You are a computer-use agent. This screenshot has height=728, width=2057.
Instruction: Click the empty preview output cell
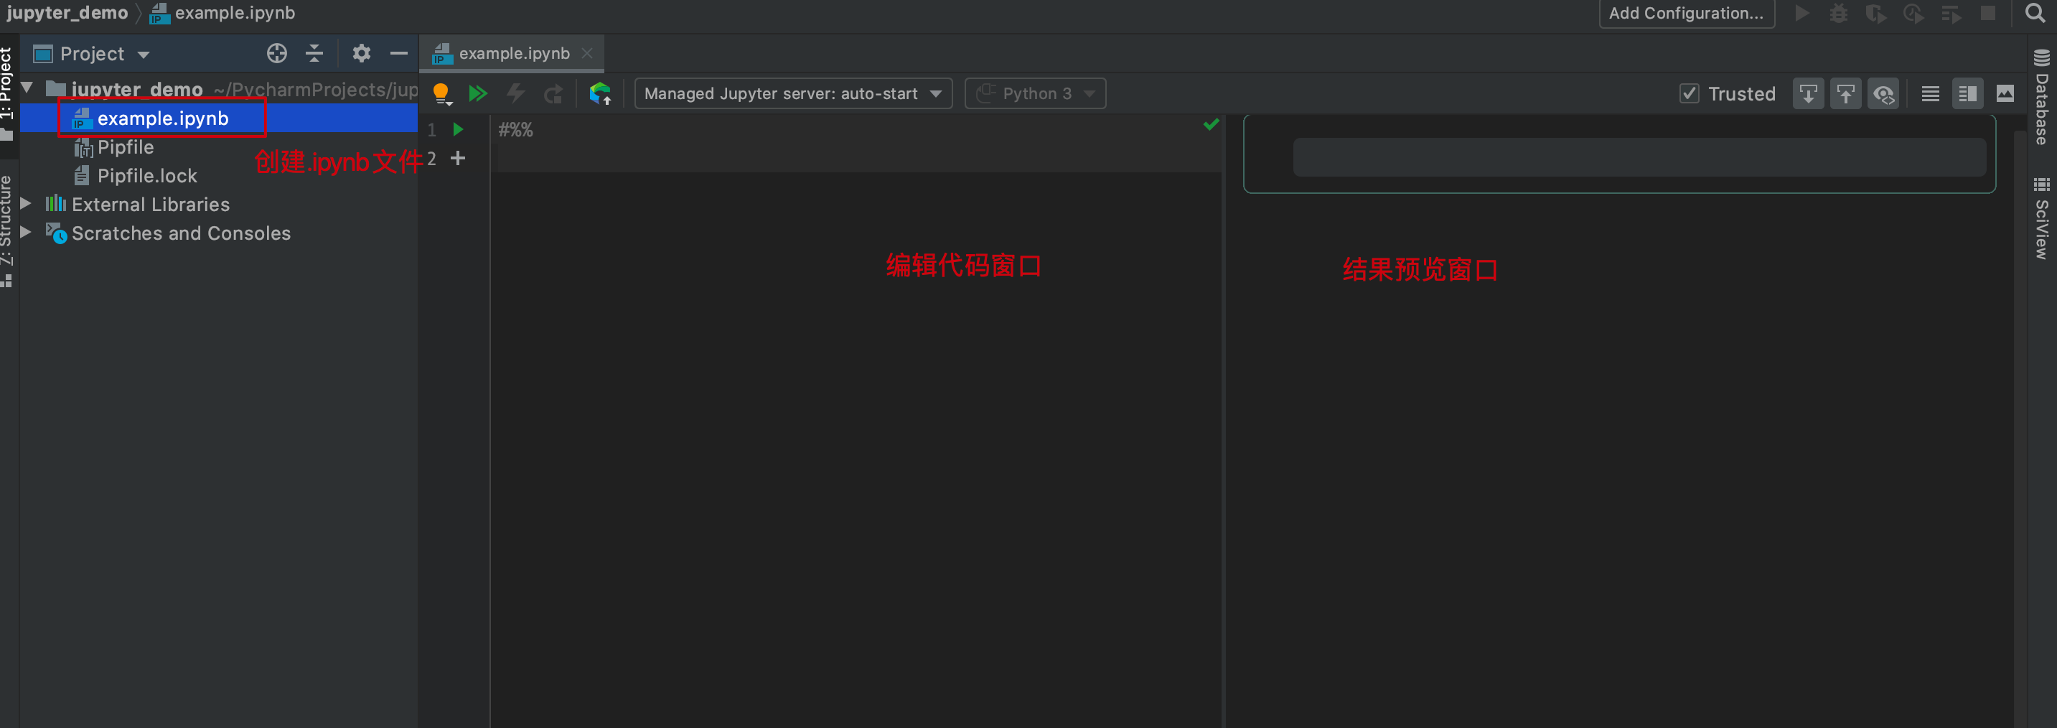[1639, 157]
